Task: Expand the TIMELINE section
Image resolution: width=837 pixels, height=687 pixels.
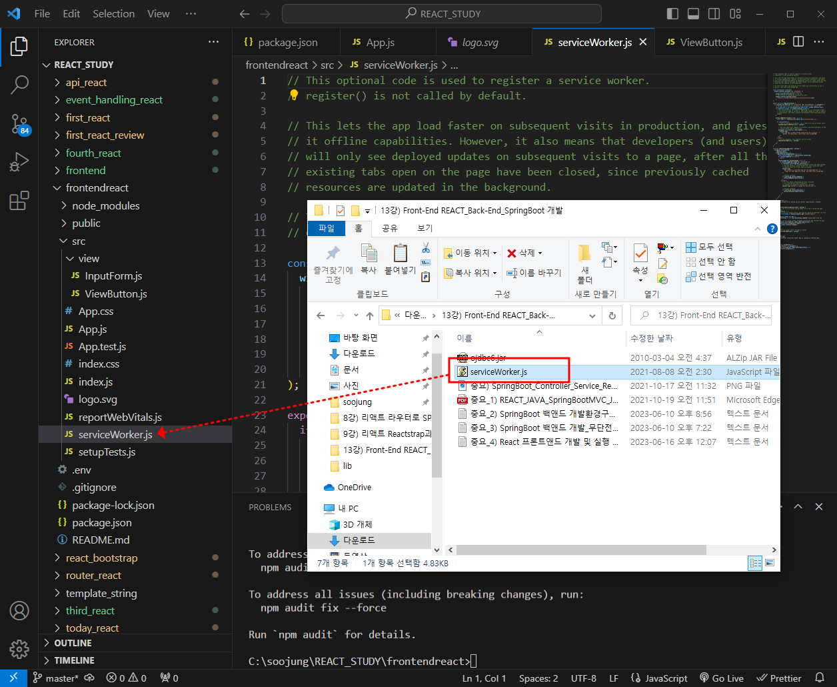Action: [74, 660]
